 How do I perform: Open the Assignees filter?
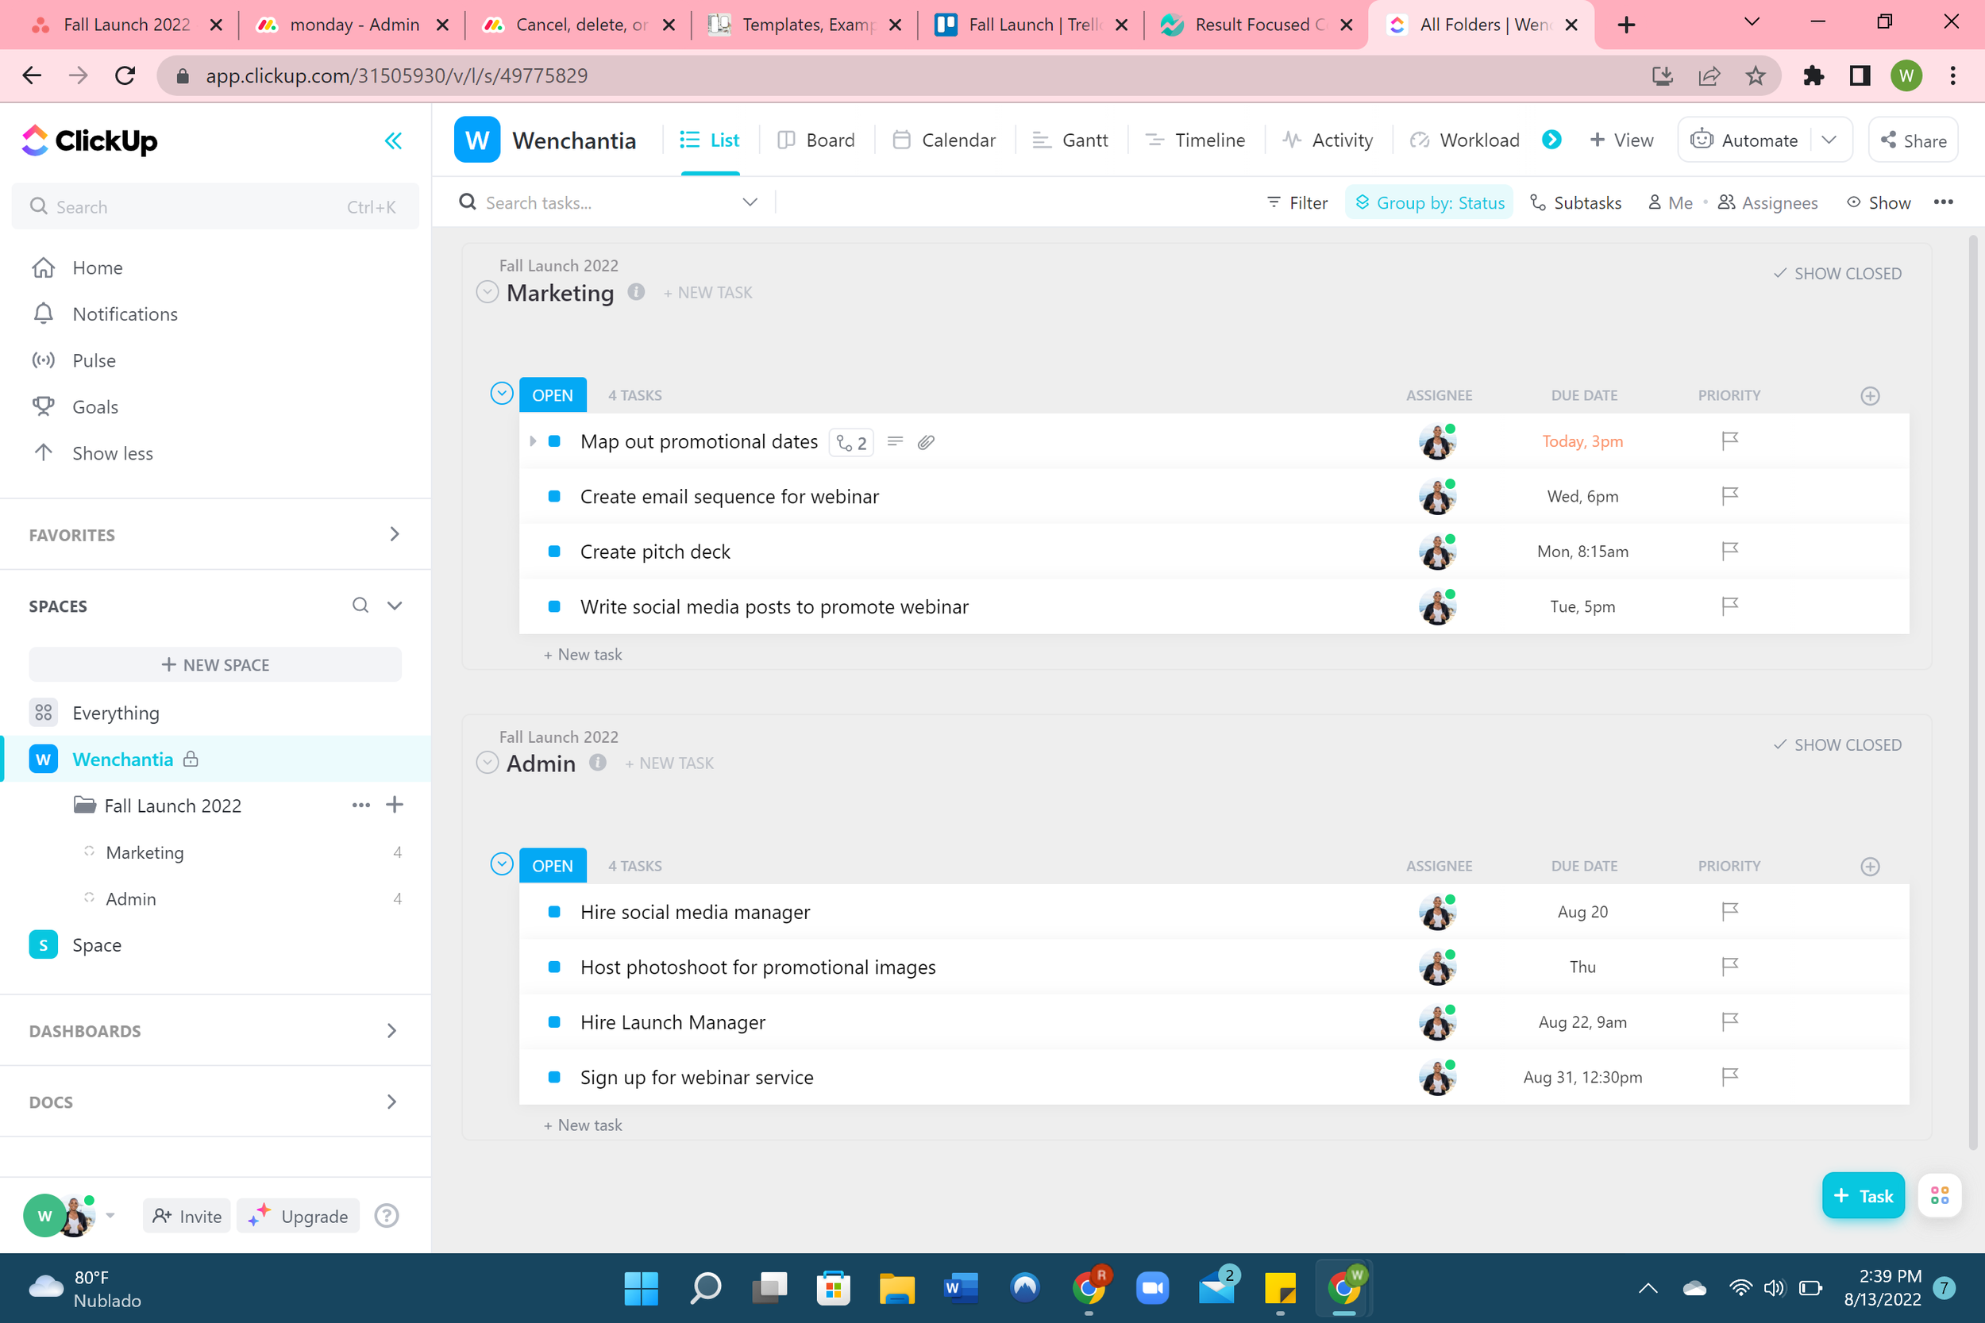[x=1768, y=202]
